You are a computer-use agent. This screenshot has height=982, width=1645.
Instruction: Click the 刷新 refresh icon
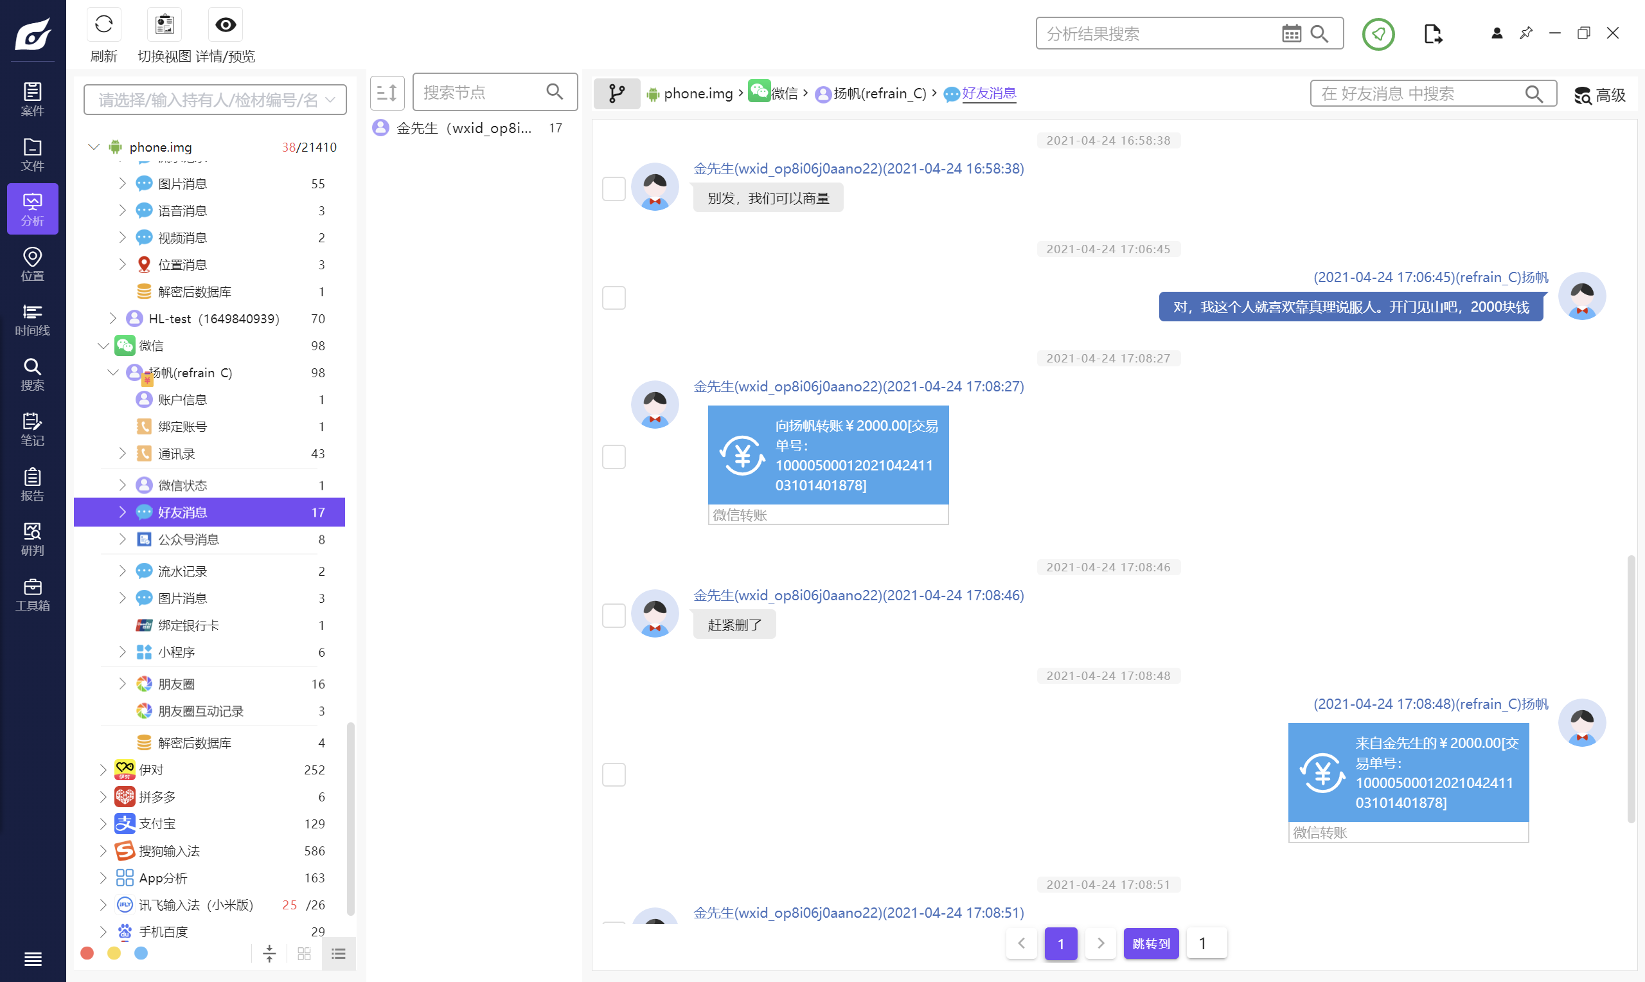click(x=104, y=25)
